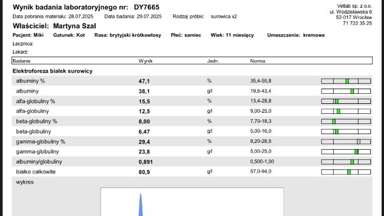Click the Elektroforeza białek surowicy heading
This screenshot has height=216, width=384.
coord(53,71)
